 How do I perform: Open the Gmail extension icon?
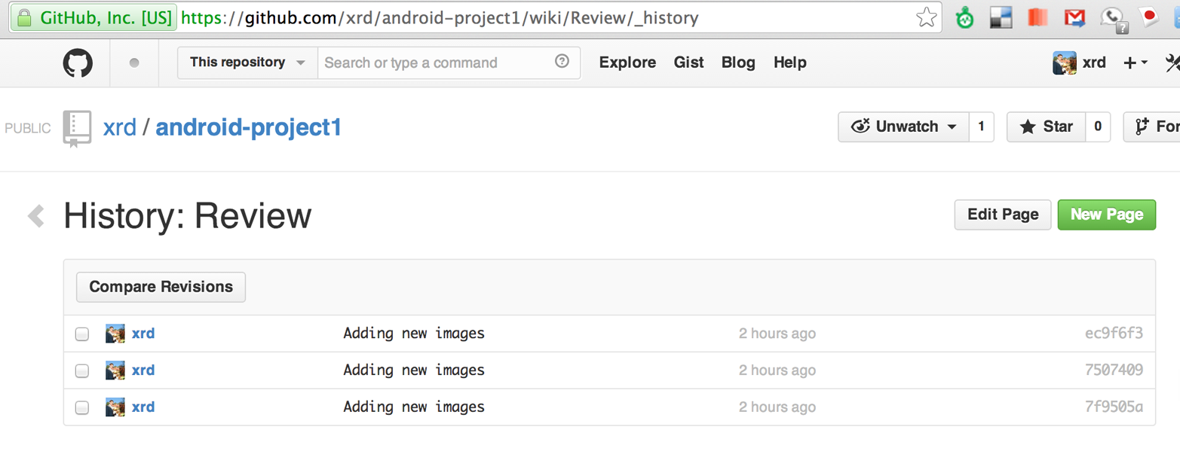click(x=1074, y=17)
